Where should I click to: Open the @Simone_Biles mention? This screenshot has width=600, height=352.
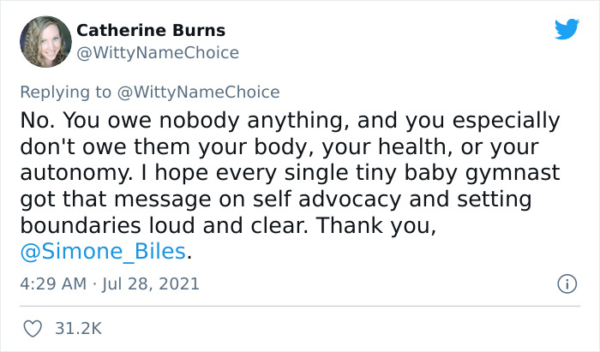[x=101, y=254]
